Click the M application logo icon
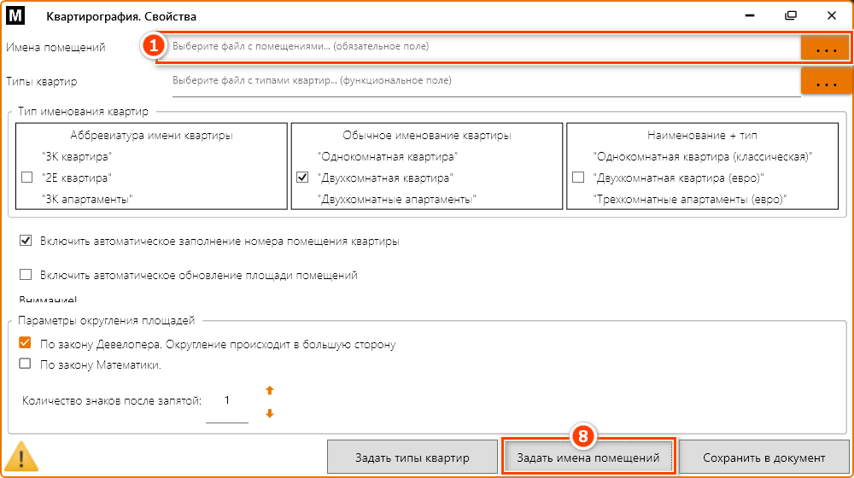Viewport: 854px width, 478px height. pos(15,16)
